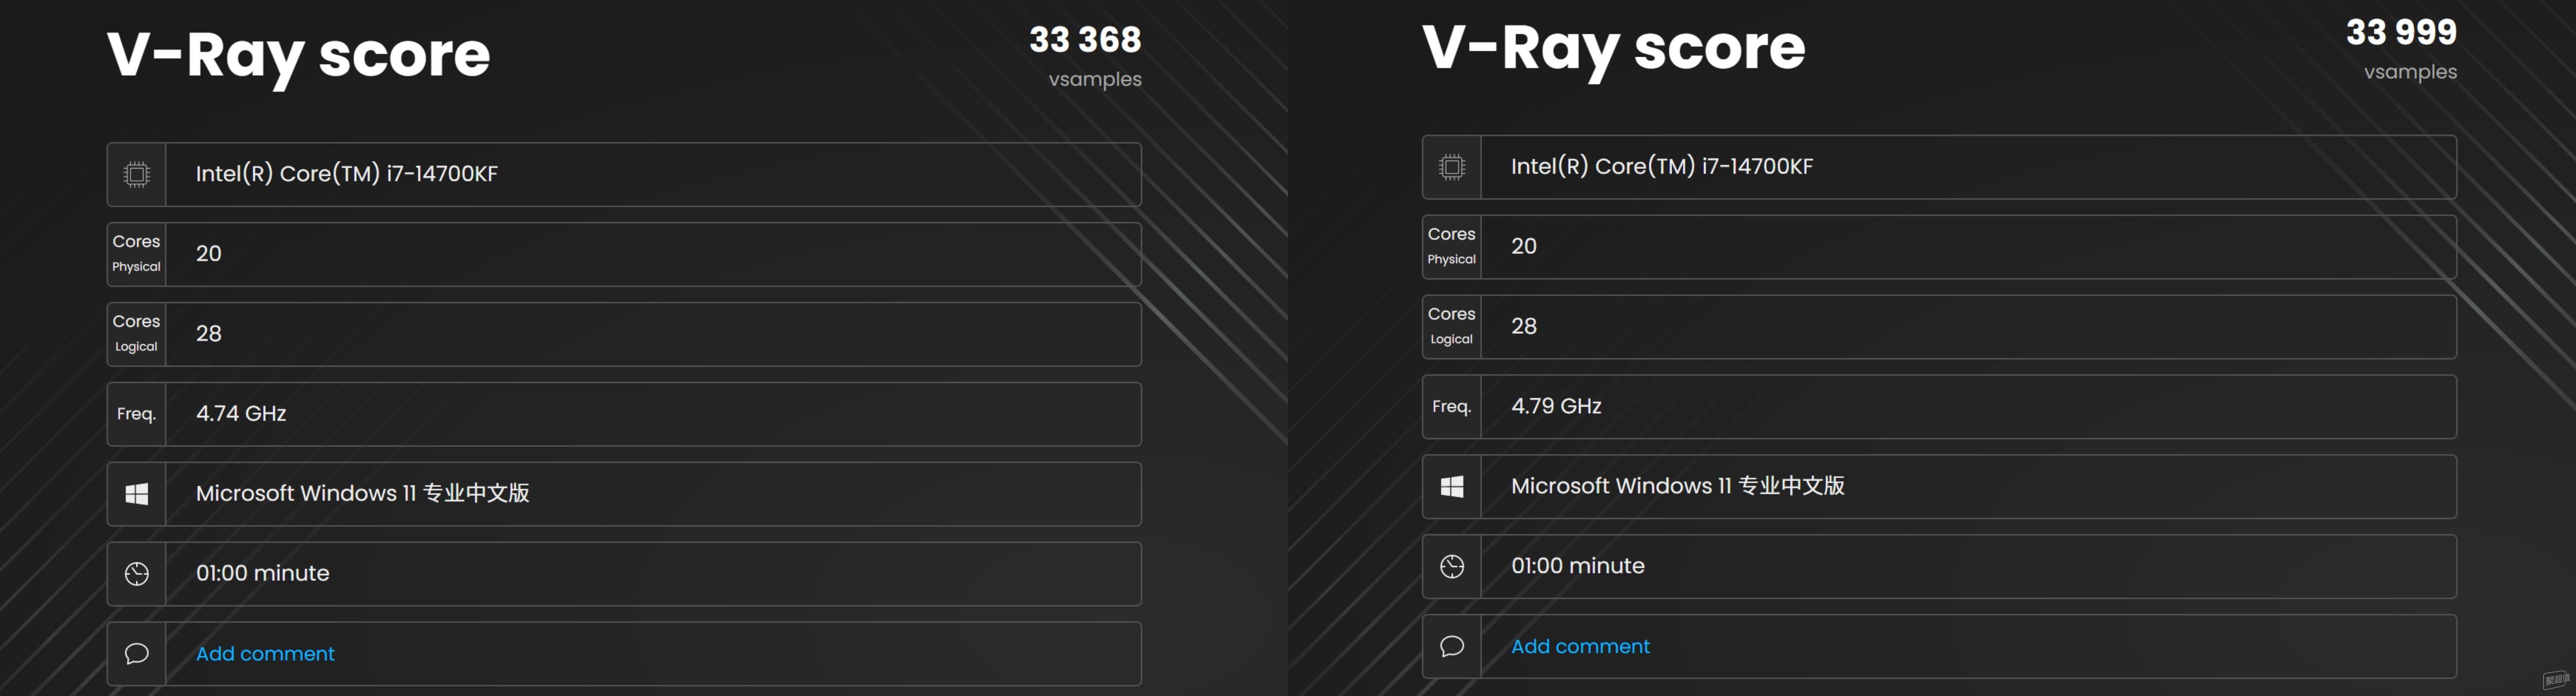Click the left V-Ray score heading
The width and height of the screenshot is (2576, 696).
[298, 56]
